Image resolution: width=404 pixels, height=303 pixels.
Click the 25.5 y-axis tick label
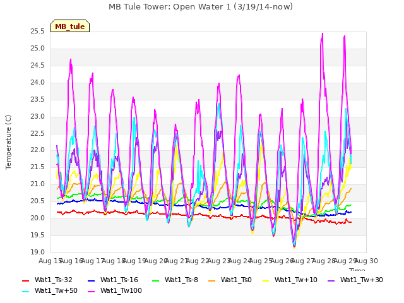[x=38, y=32]
